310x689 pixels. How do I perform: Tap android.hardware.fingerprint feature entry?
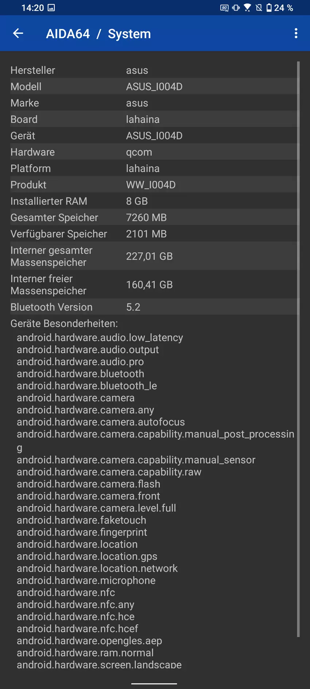click(82, 532)
